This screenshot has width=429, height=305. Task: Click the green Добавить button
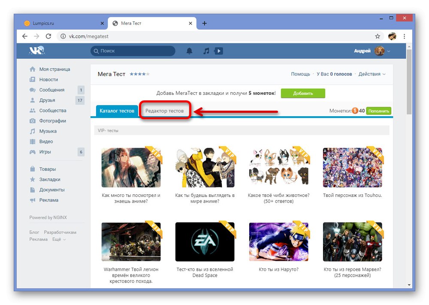(x=303, y=93)
